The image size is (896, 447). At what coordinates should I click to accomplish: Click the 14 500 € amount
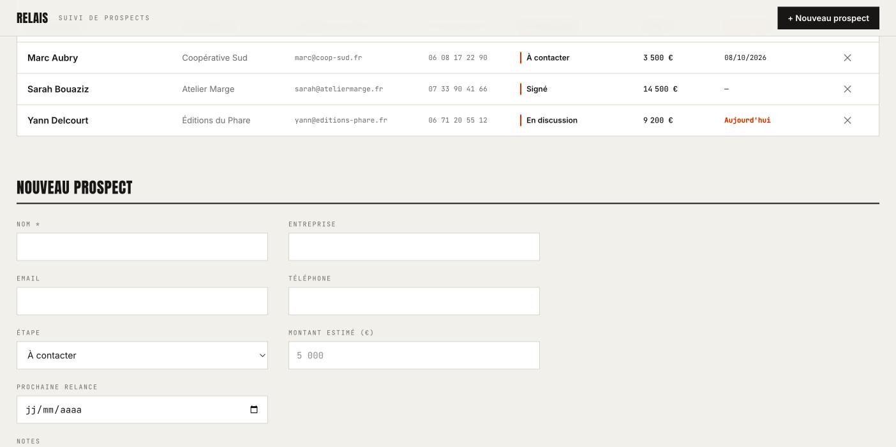661,89
